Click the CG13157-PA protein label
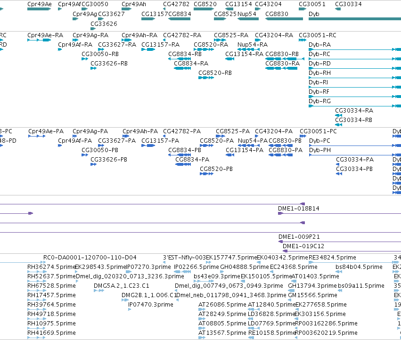 (160, 141)
